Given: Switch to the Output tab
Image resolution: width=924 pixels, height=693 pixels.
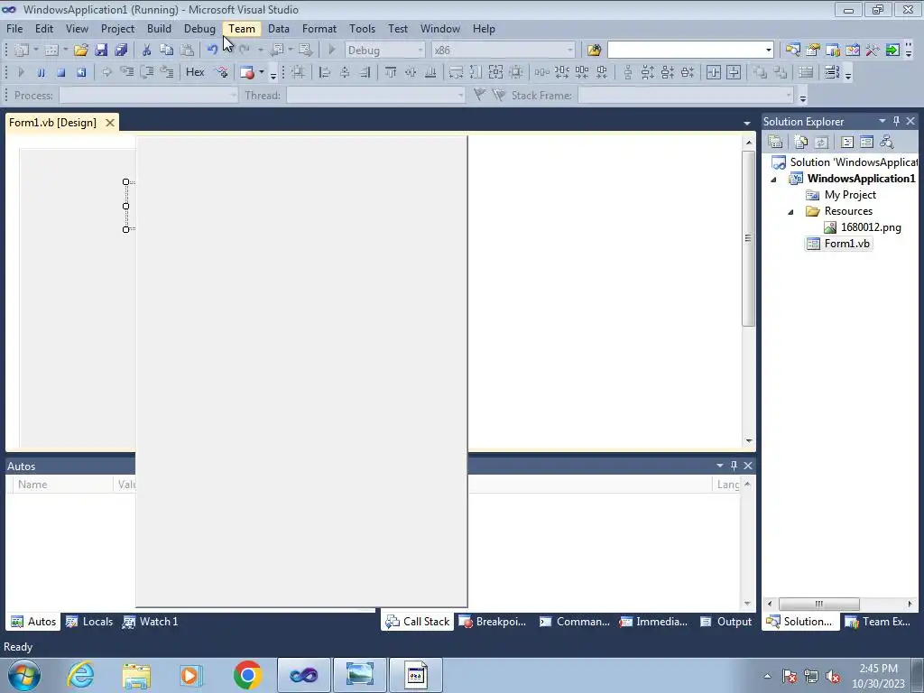Looking at the screenshot, I should [x=725, y=622].
